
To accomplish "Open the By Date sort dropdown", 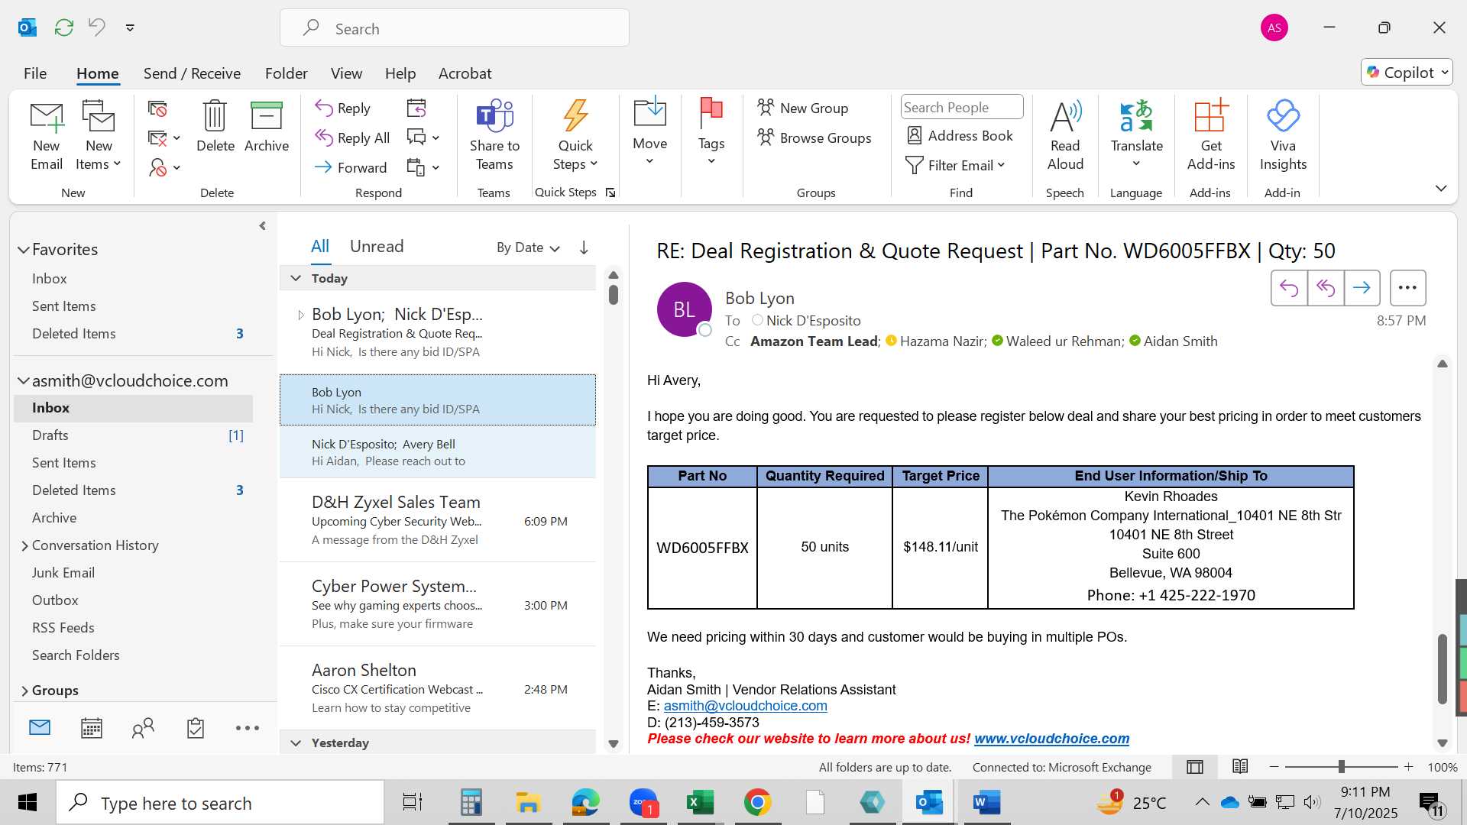I will click(x=528, y=247).
